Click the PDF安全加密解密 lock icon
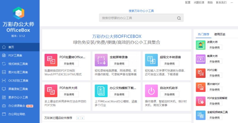 click(201, 101)
